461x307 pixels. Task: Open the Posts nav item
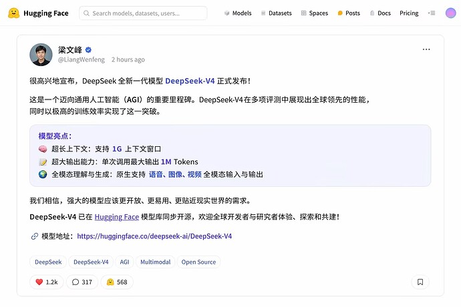pos(349,13)
